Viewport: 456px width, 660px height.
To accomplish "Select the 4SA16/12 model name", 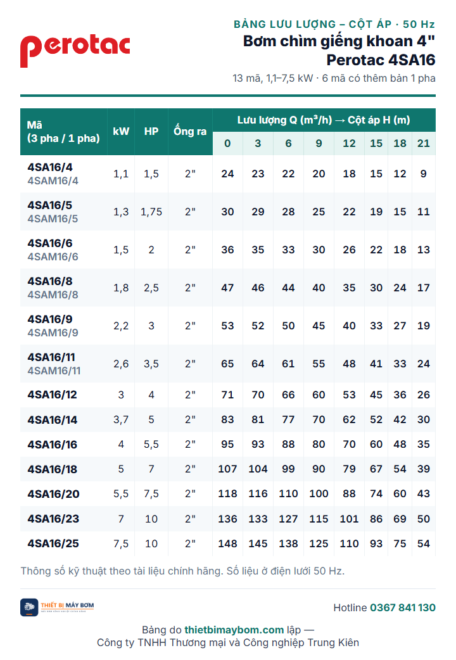I will [52, 395].
